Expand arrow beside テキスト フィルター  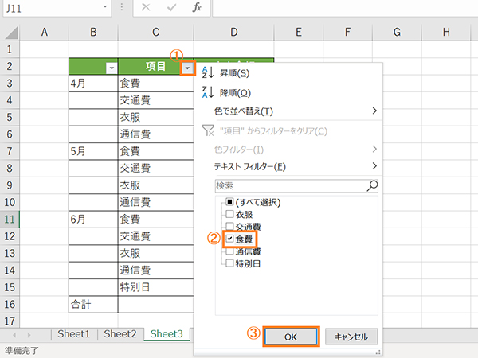click(374, 166)
